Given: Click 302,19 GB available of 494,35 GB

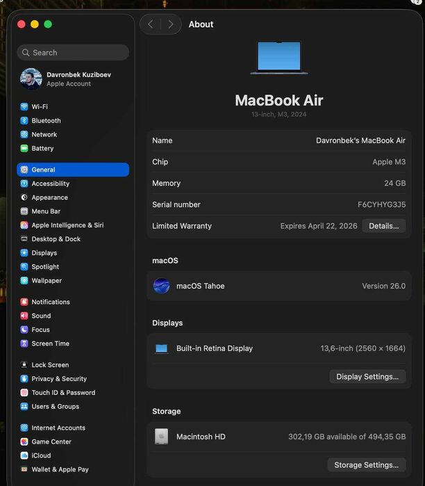Looking at the screenshot, I should coord(347,437).
